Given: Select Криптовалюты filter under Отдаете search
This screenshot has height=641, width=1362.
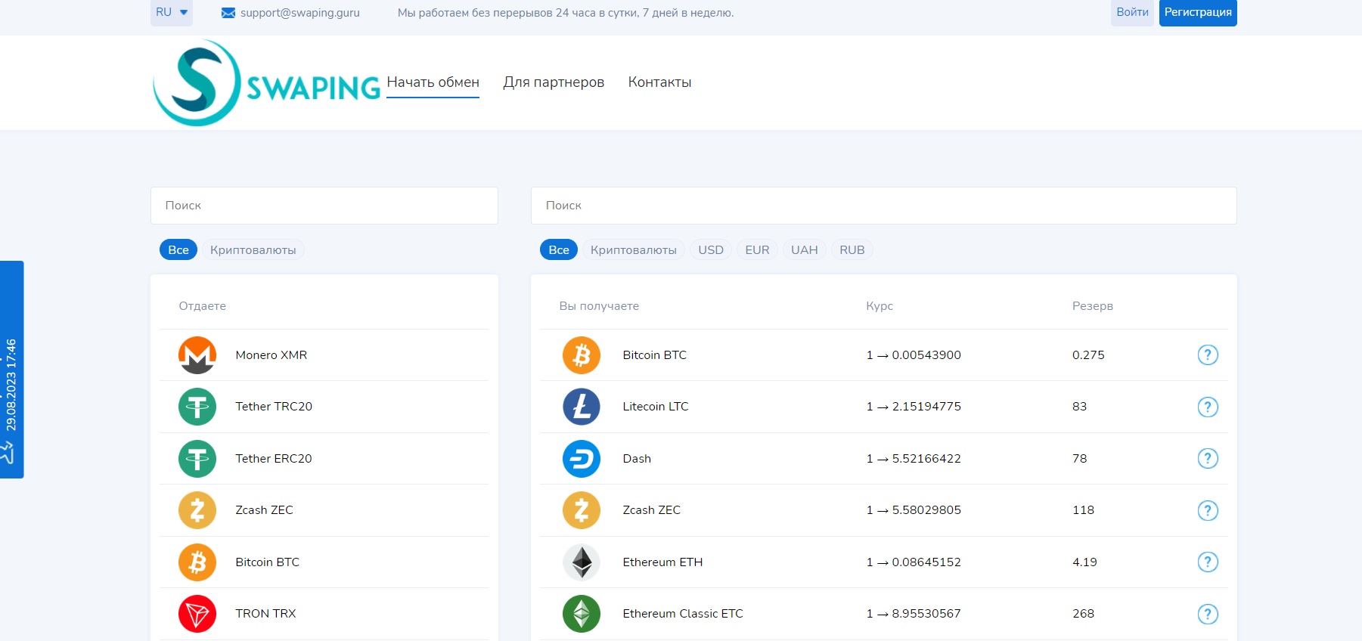Looking at the screenshot, I should click(x=253, y=250).
